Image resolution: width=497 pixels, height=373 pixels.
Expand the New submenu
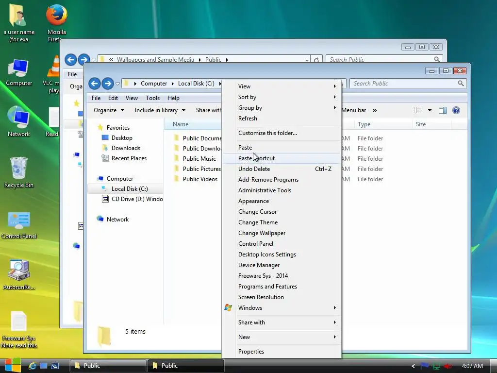pos(282,337)
